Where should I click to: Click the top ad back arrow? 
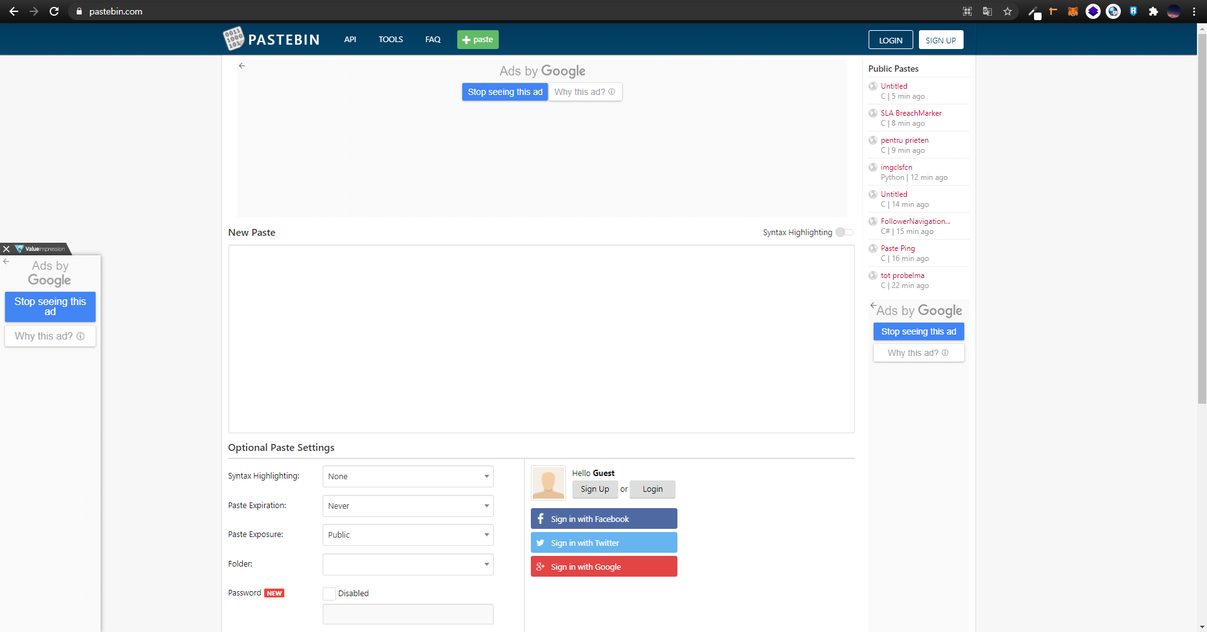point(242,65)
